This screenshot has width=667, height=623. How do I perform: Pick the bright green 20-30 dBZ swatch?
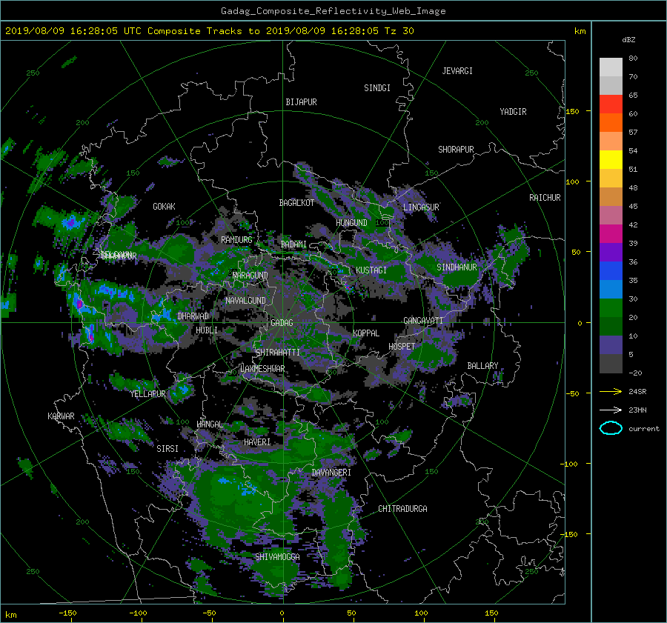point(611,307)
